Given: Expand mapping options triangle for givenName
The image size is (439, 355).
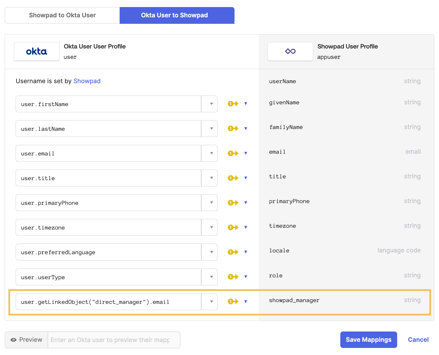Looking at the screenshot, I should [246, 104].
